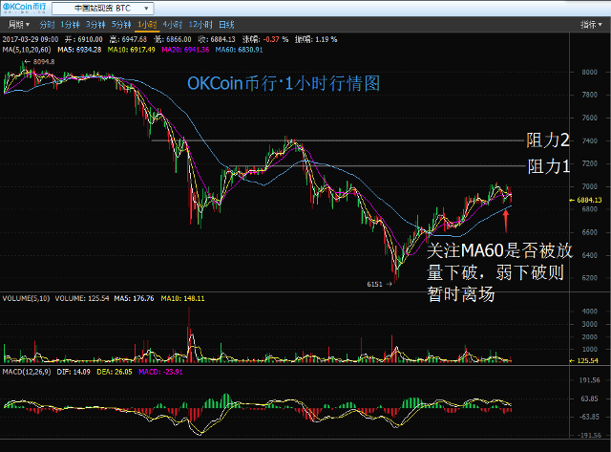Screen dimensions: 611x452
Task: Click the DIF: 14.09 value
Action: tap(74, 372)
